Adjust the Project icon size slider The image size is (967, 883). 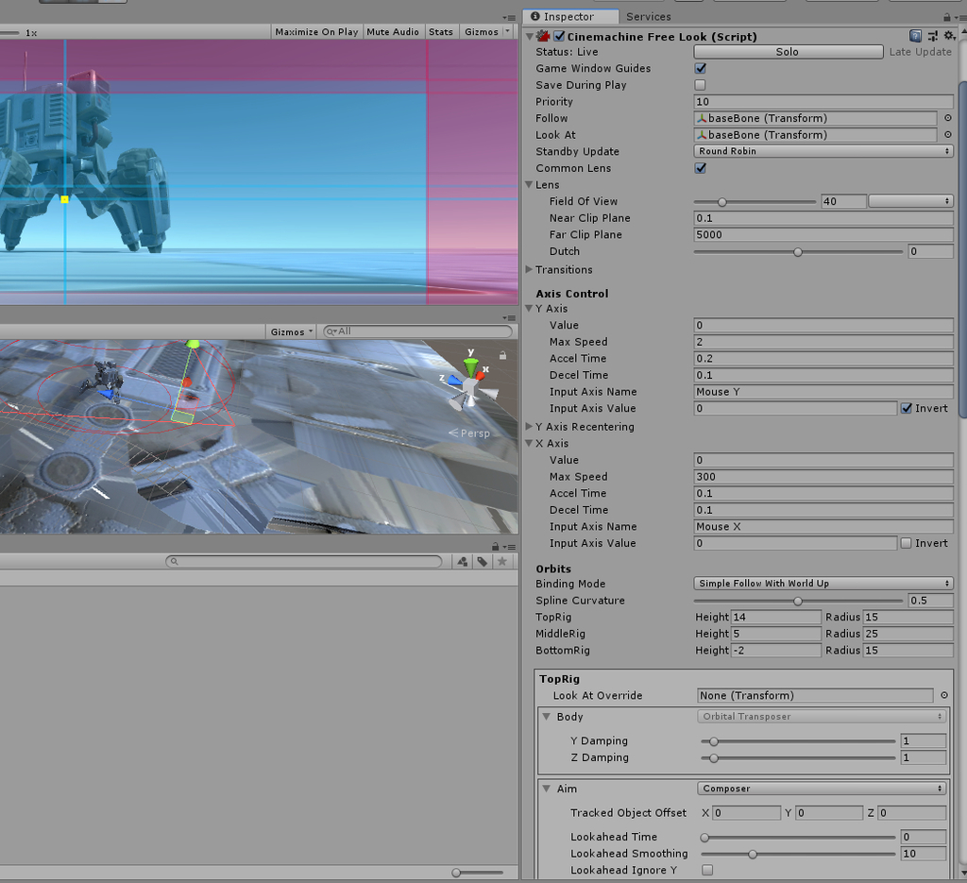[477, 873]
